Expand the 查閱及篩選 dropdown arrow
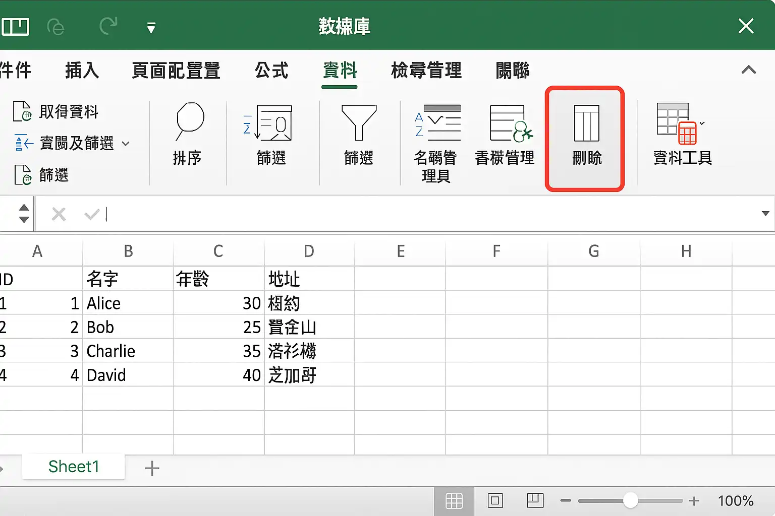This screenshot has width=775, height=516. coord(126,144)
